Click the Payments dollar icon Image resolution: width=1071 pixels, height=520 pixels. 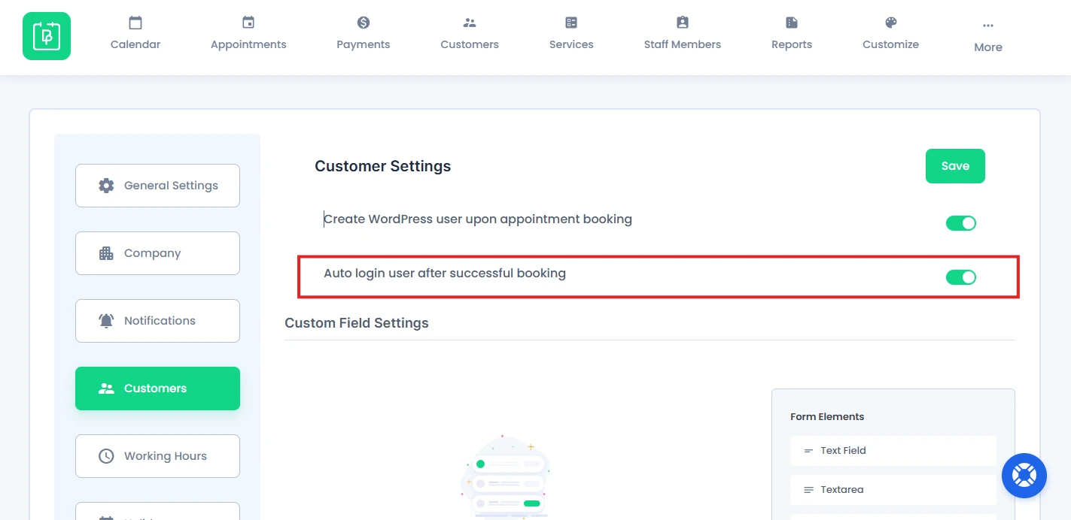pyautogui.click(x=364, y=23)
